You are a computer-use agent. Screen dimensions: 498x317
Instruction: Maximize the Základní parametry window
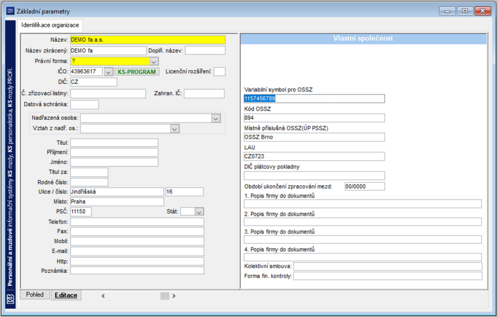(465, 11)
